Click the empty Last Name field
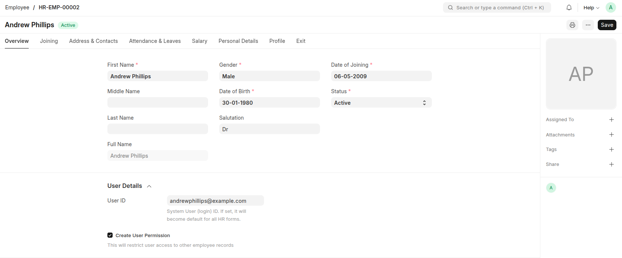 pos(158,129)
